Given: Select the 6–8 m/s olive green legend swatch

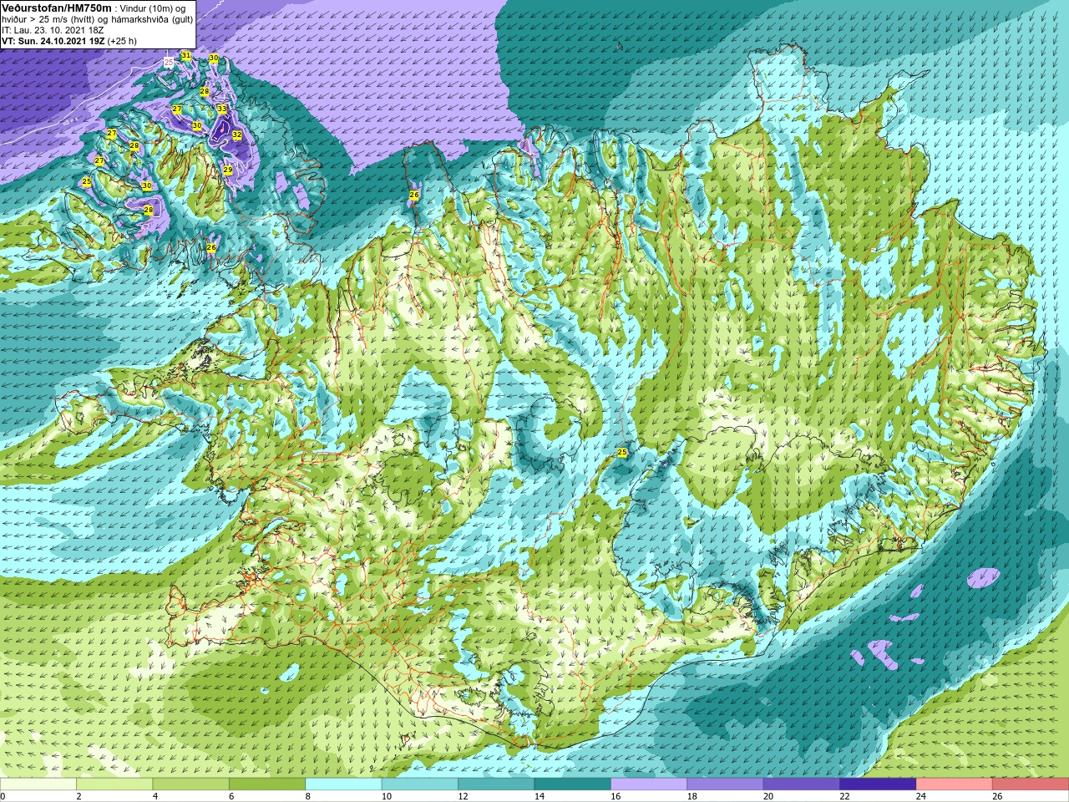Looking at the screenshot, I should click(x=267, y=784).
